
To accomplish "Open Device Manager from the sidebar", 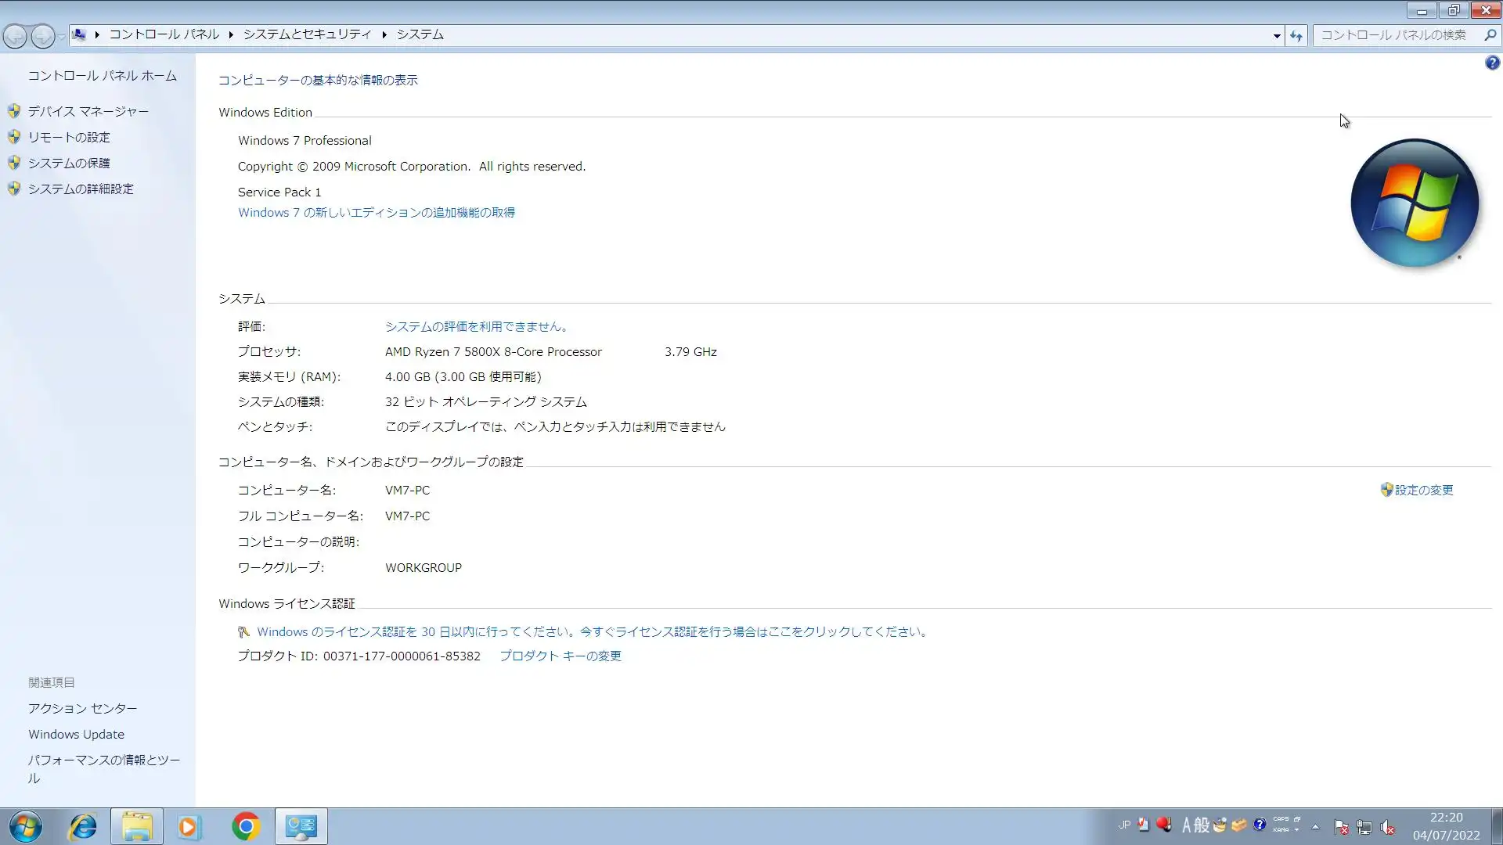I will (88, 112).
